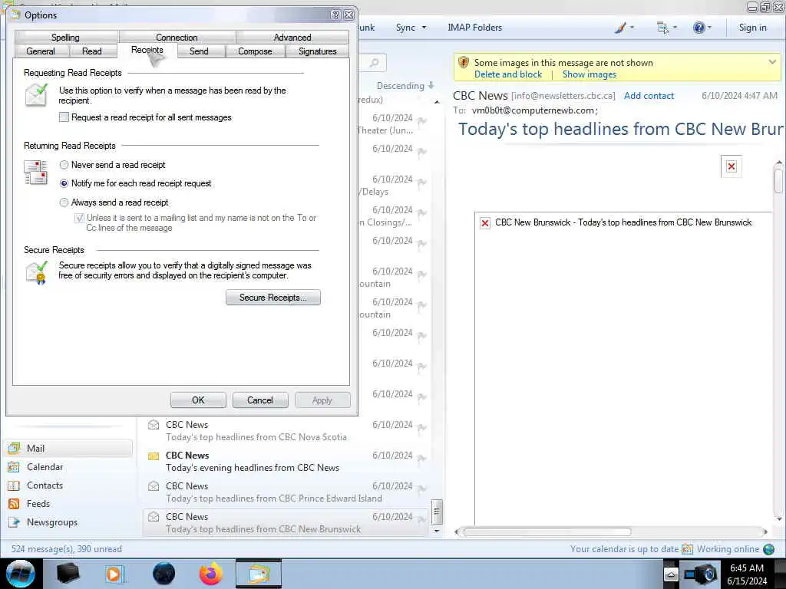The image size is (786, 589).
Task: Click the Working online globe status icon
Action: [x=768, y=549]
